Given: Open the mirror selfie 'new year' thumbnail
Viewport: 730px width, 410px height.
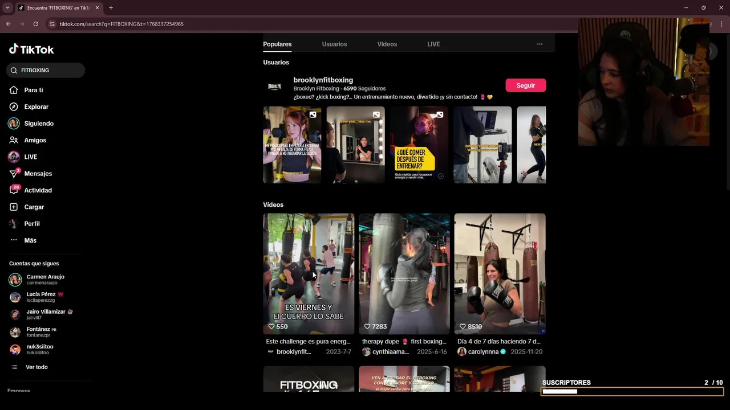Looking at the screenshot, I should point(355,145).
